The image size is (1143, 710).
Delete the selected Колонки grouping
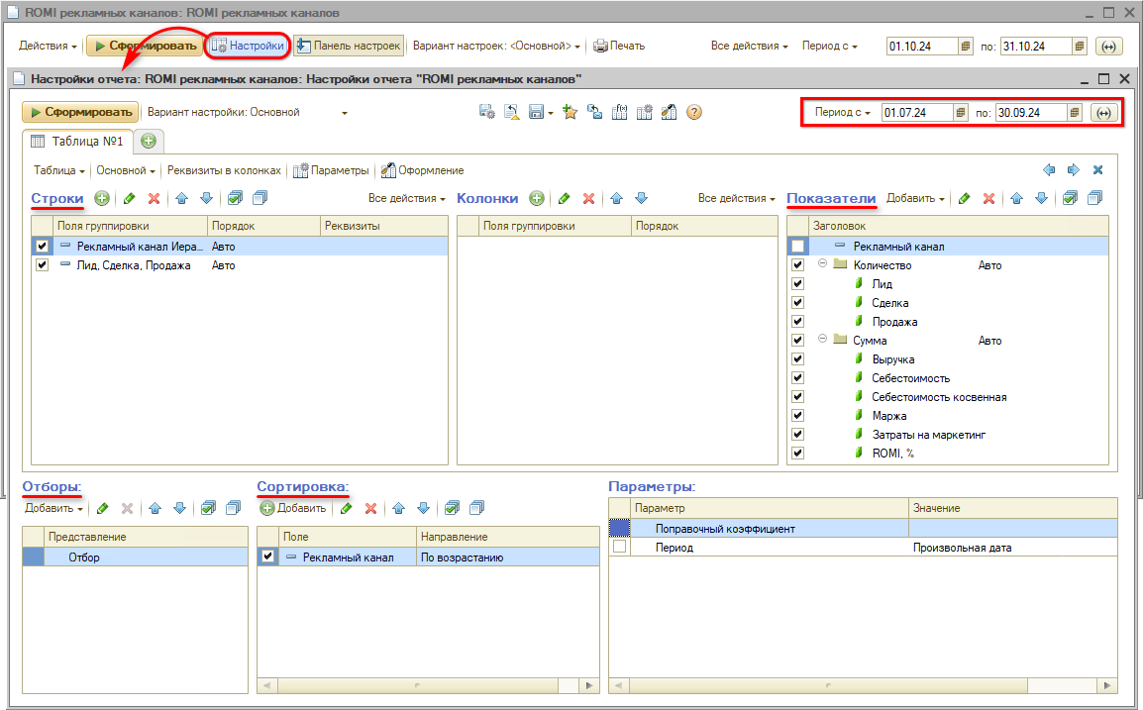[x=589, y=198]
